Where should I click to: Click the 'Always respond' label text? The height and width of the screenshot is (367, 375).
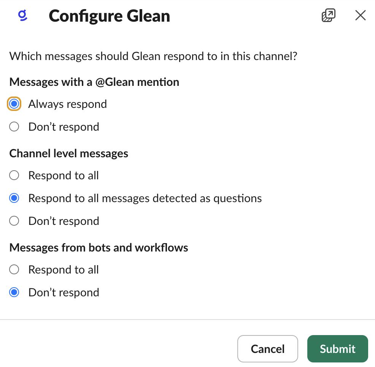67,104
